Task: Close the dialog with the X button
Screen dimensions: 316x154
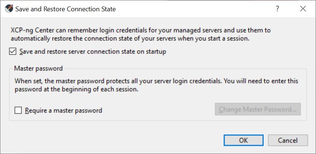Action: [303, 9]
